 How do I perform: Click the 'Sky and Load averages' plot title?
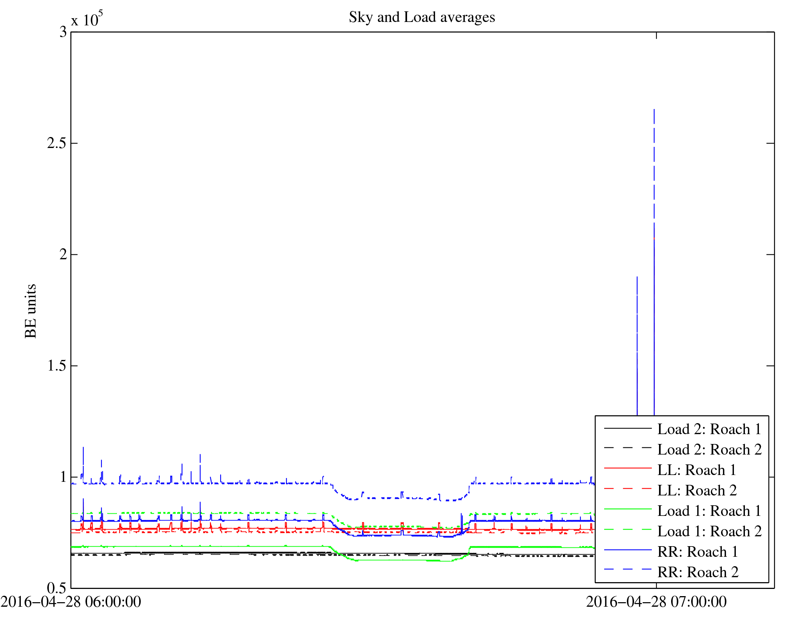click(x=421, y=17)
